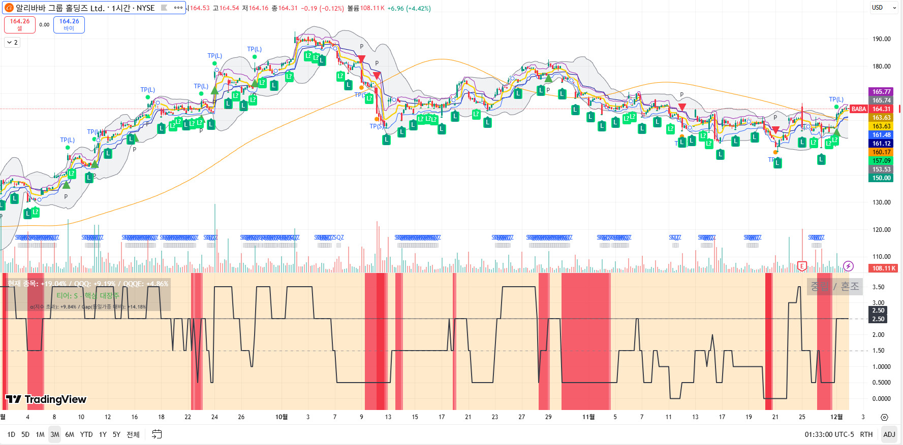Collapse the indicator legend with the '2' chevron
This screenshot has height=445, width=903.
tap(12, 43)
